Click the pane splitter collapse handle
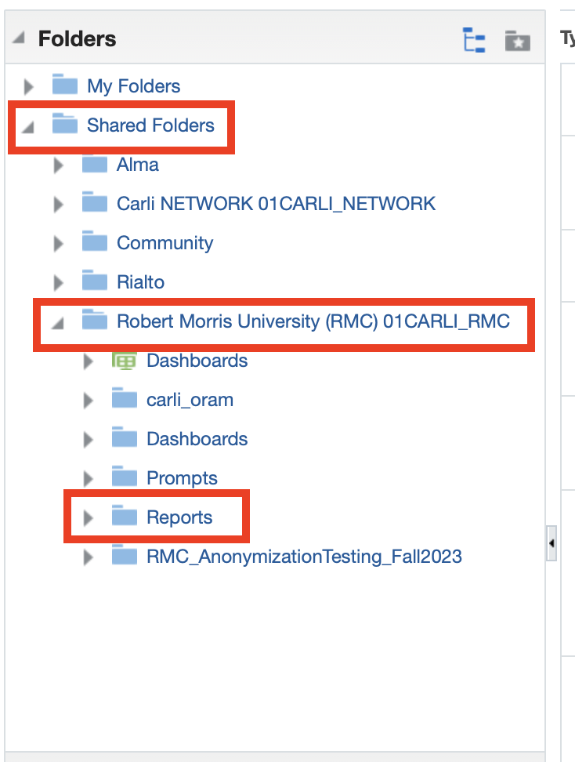 coord(551,543)
